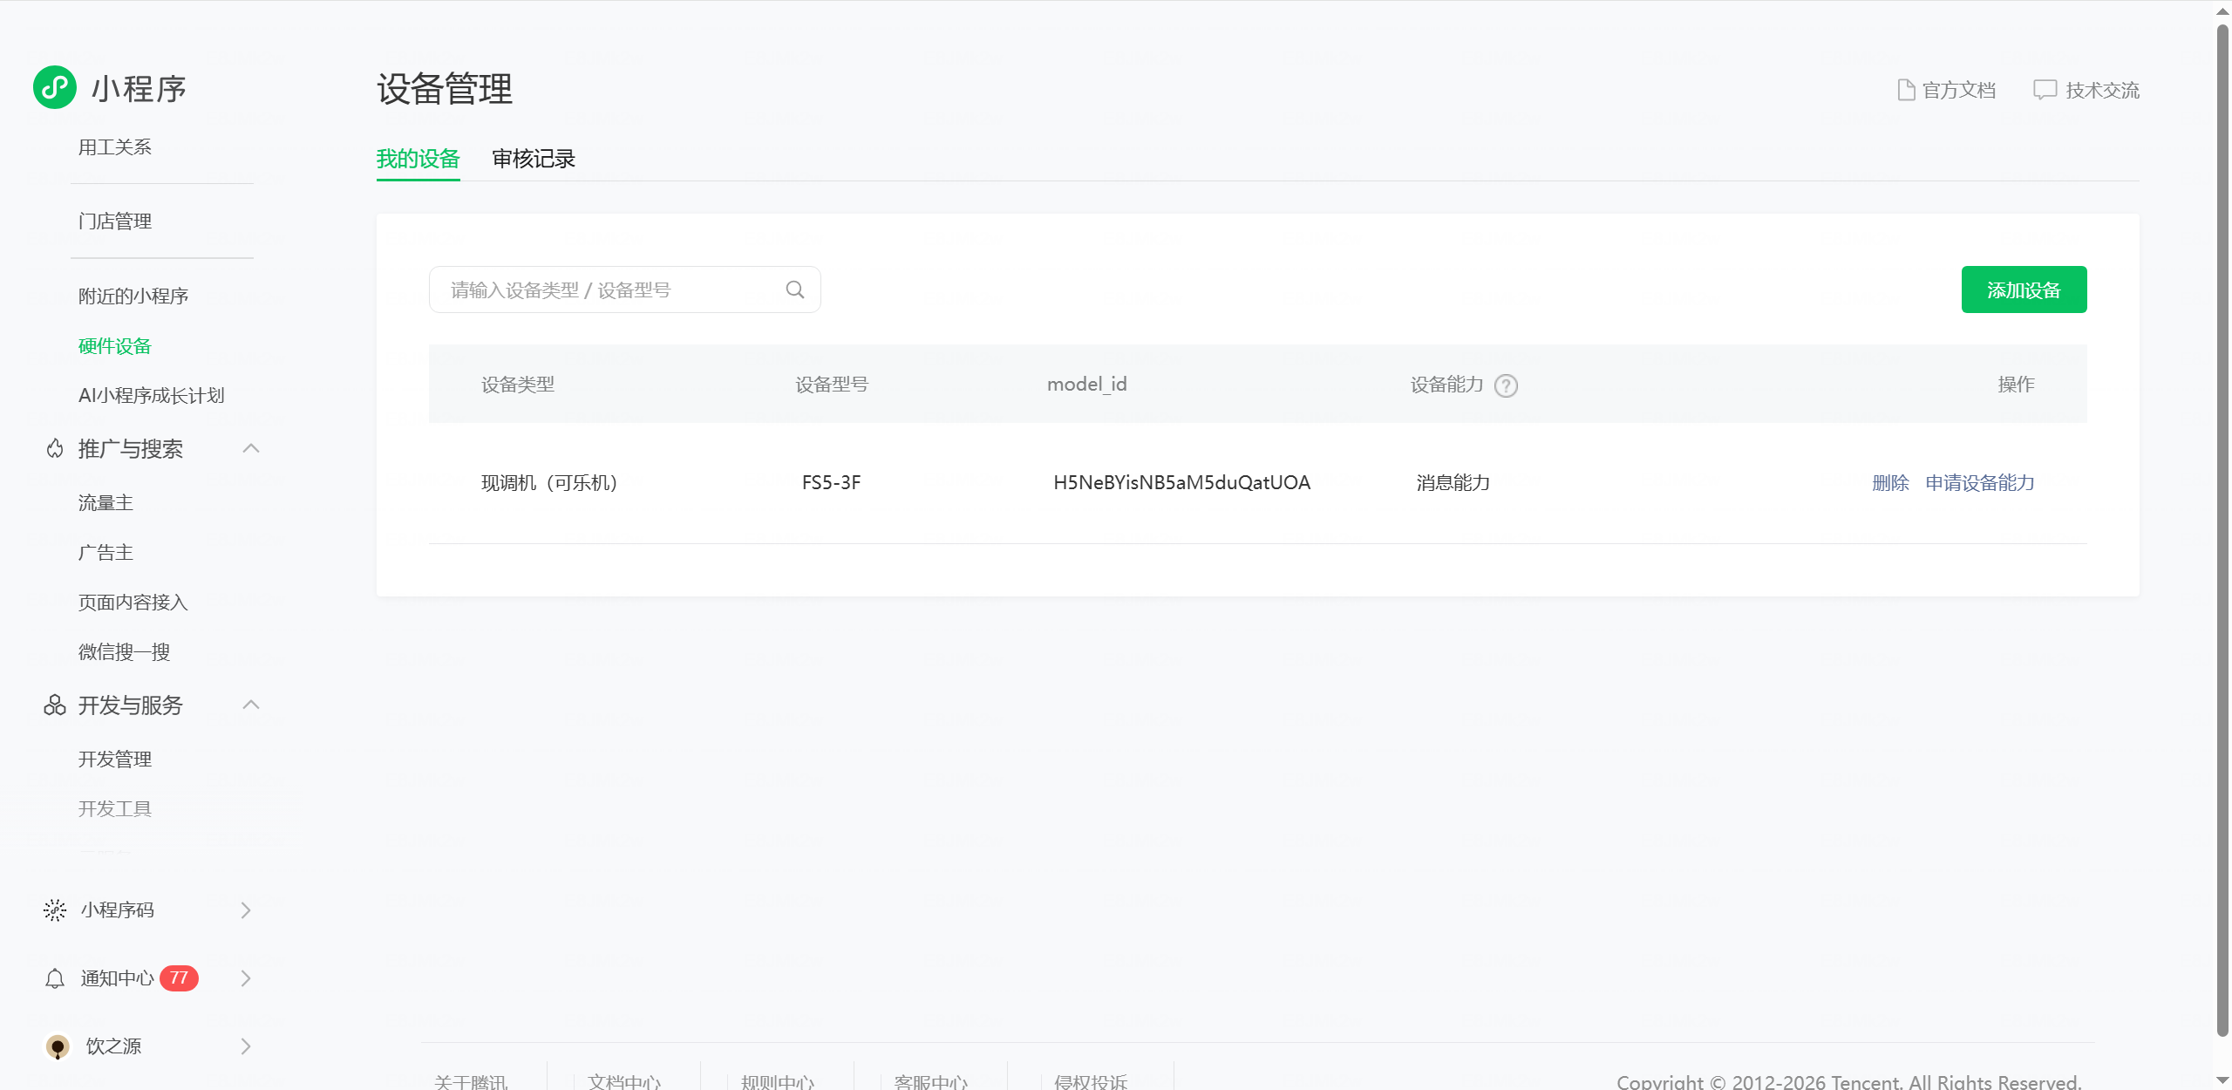Image resolution: width=2232 pixels, height=1090 pixels.
Task: Click the 官方文档 document icon
Action: pos(1906,90)
